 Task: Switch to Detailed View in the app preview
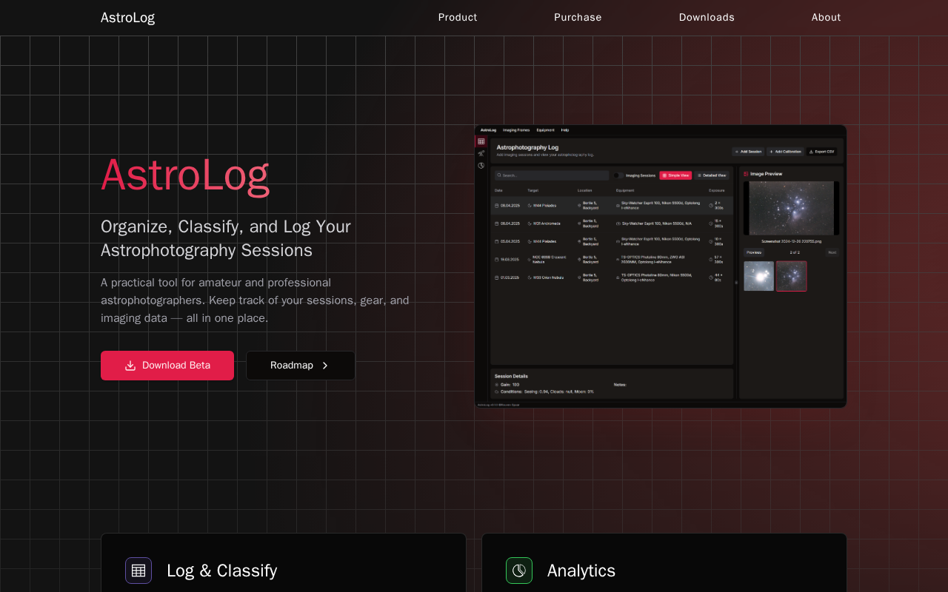coord(712,175)
